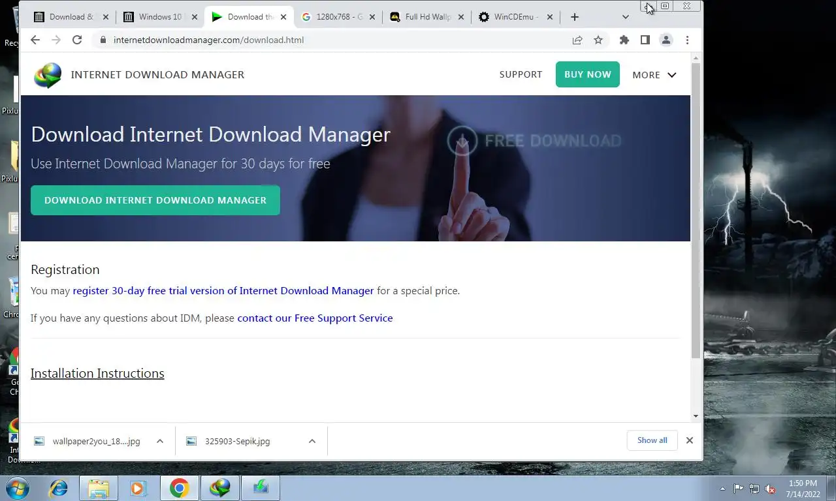Close the 'Windows 10' tab
The height and width of the screenshot is (501, 836).
click(x=195, y=17)
